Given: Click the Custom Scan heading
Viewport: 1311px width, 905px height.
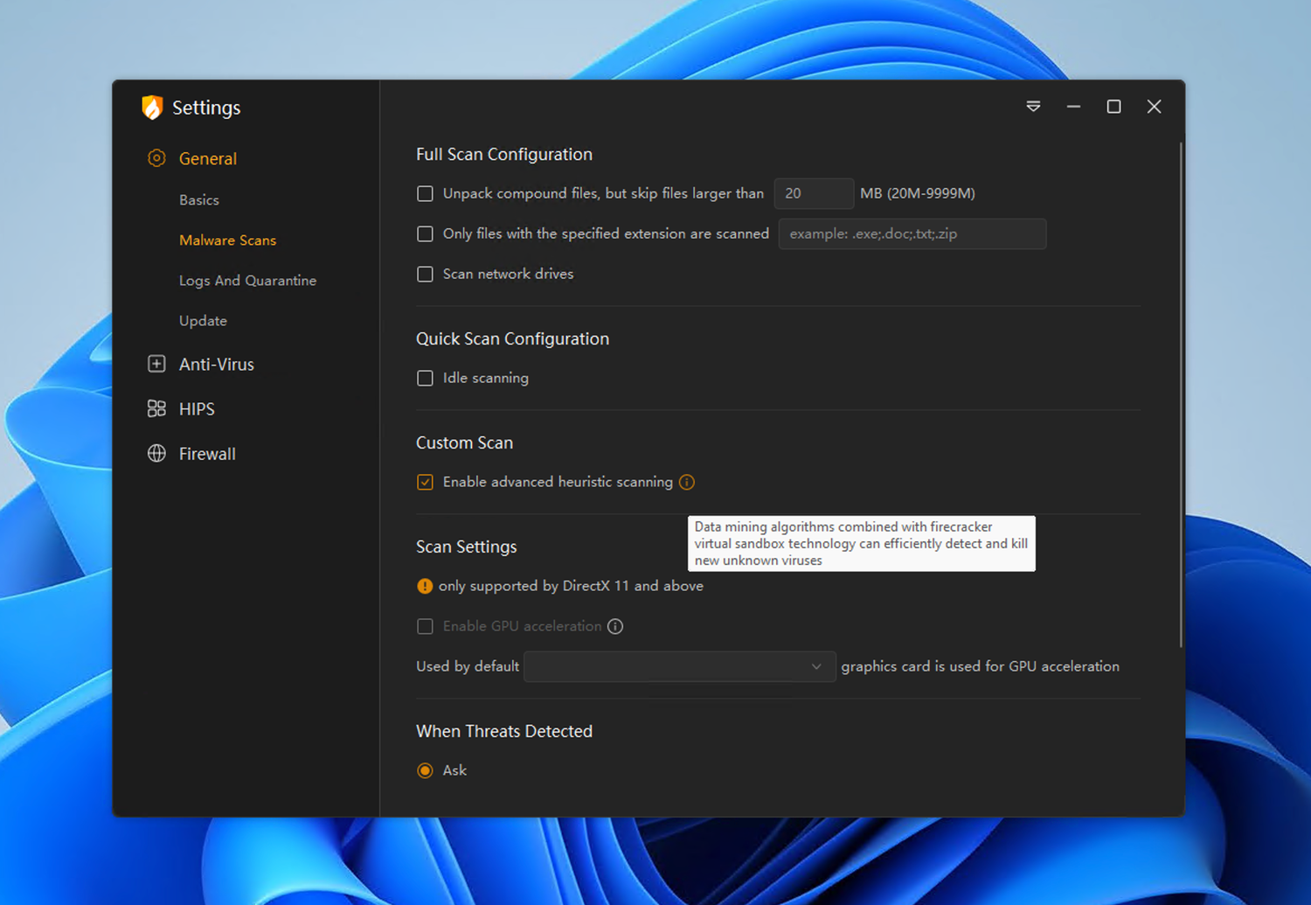Looking at the screenshot, I should (464, 442).
